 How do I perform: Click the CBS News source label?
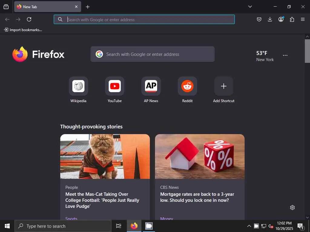tap(170, 187)
